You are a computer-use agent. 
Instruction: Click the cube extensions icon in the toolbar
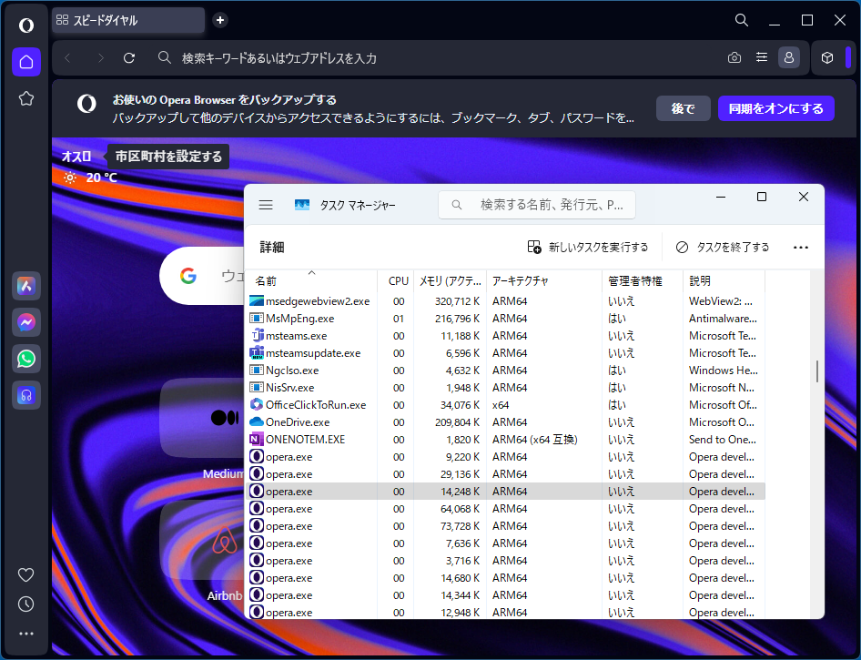827,56
